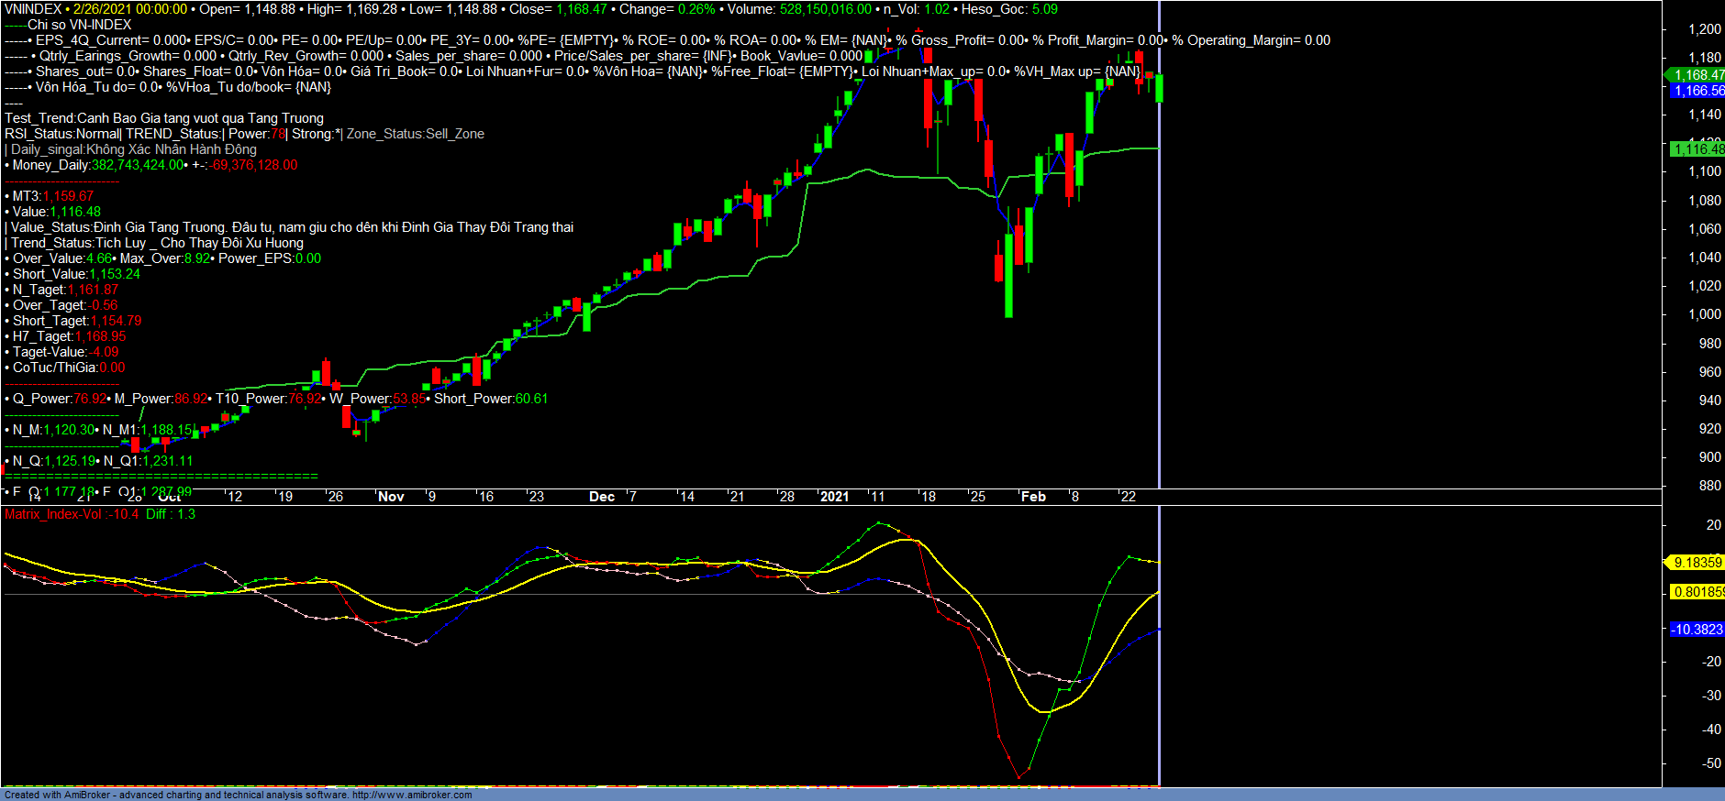Click the yellow 9.18359 indicator value label
Screen dimensions: 1725x801
point(1697,563)
